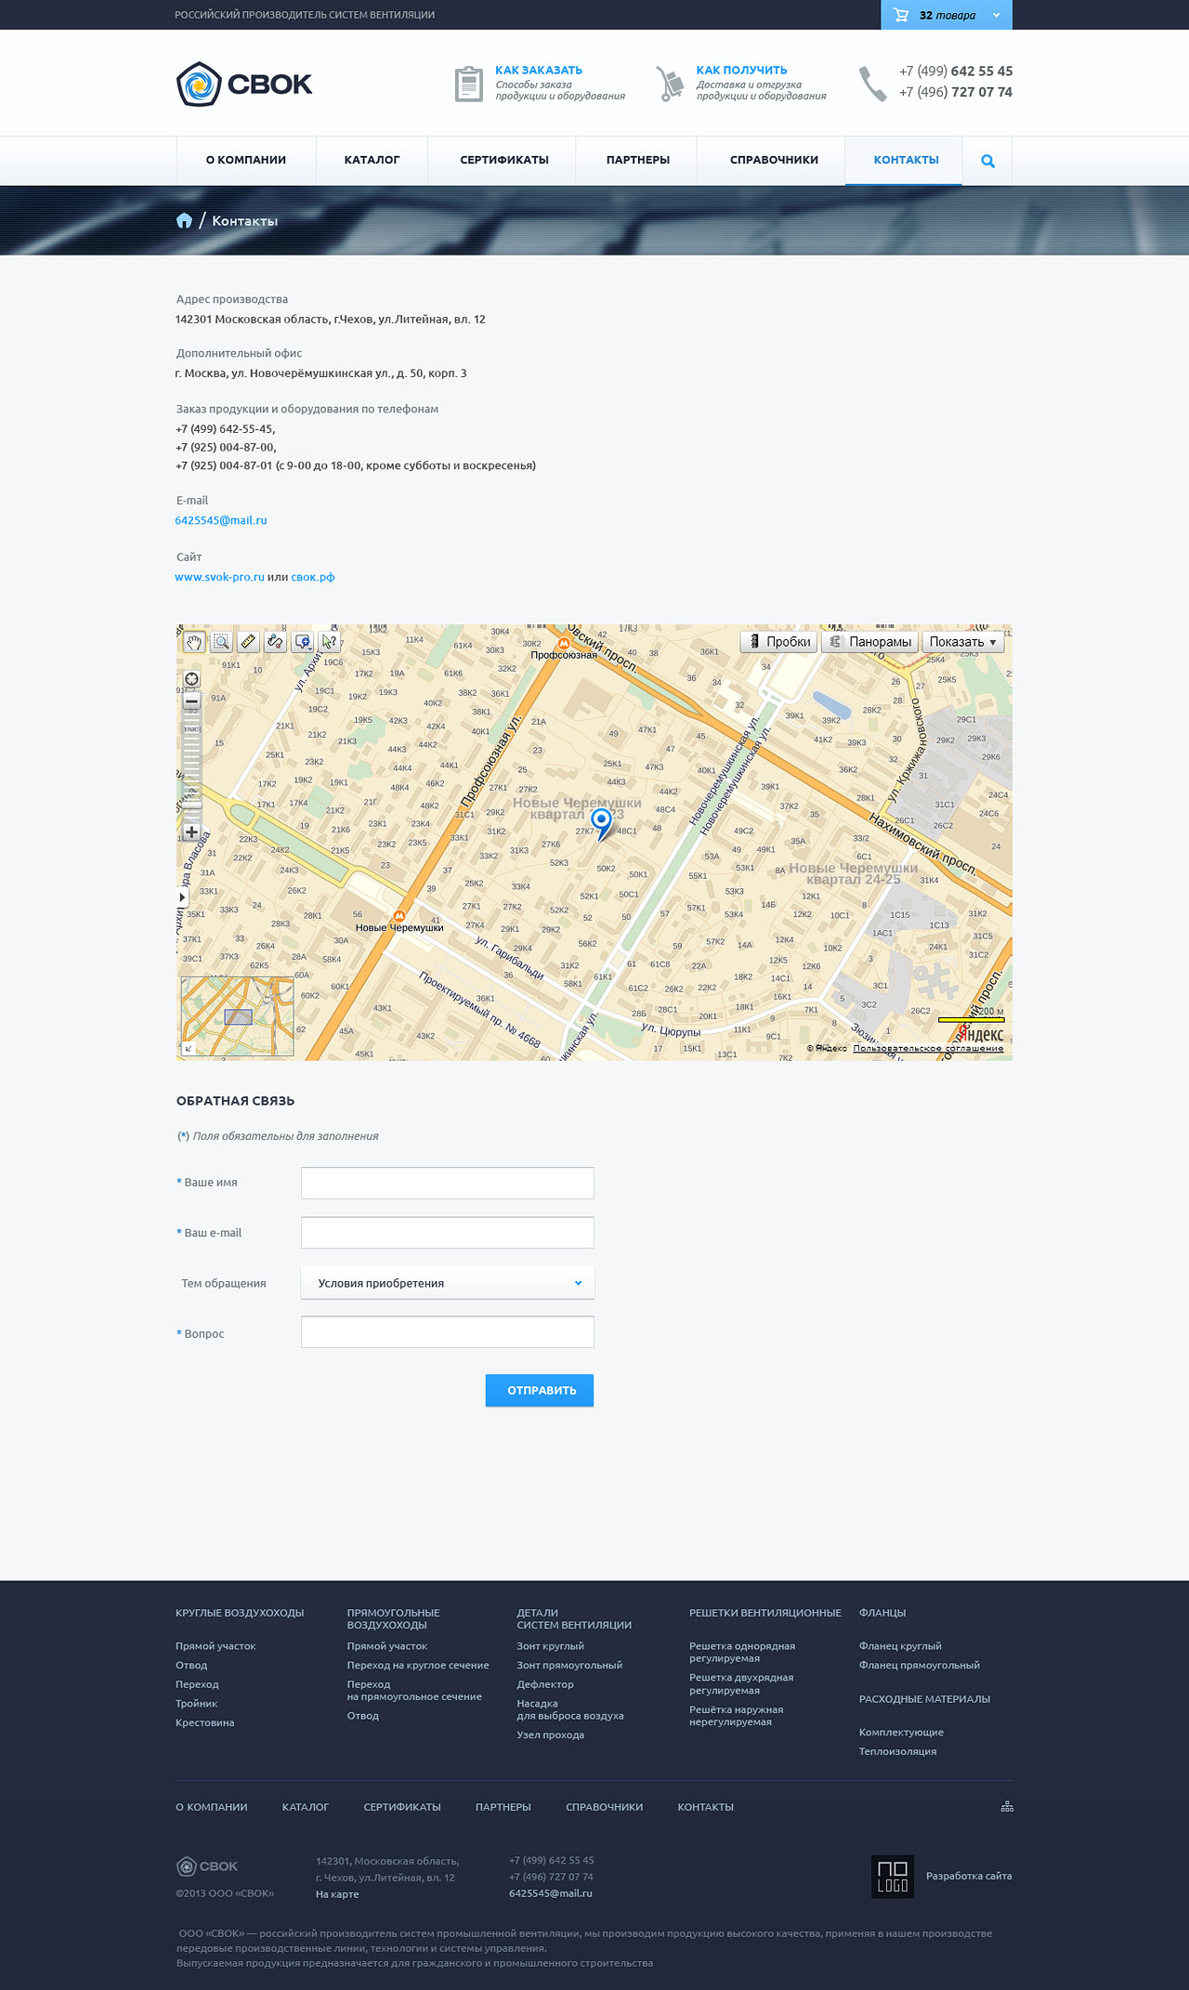Toggle the Пробки traffic layer

pyautogui.click(x=778, y=642)
